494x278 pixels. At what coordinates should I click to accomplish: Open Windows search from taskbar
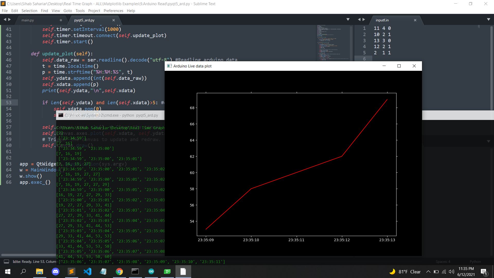pyautogui.click(x=23, y=272)
